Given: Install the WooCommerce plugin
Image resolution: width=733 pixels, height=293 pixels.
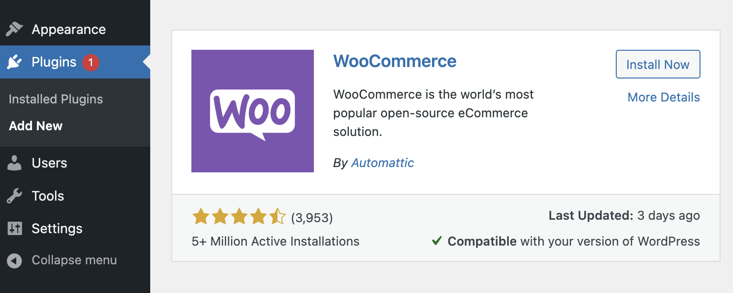Looking at the screenshot, I should (657, 64).
